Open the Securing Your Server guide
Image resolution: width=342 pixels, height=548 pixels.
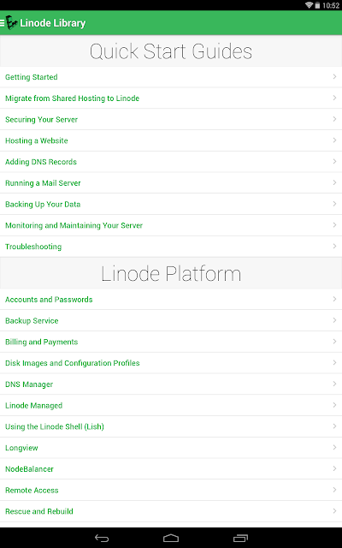coord(171,120)
